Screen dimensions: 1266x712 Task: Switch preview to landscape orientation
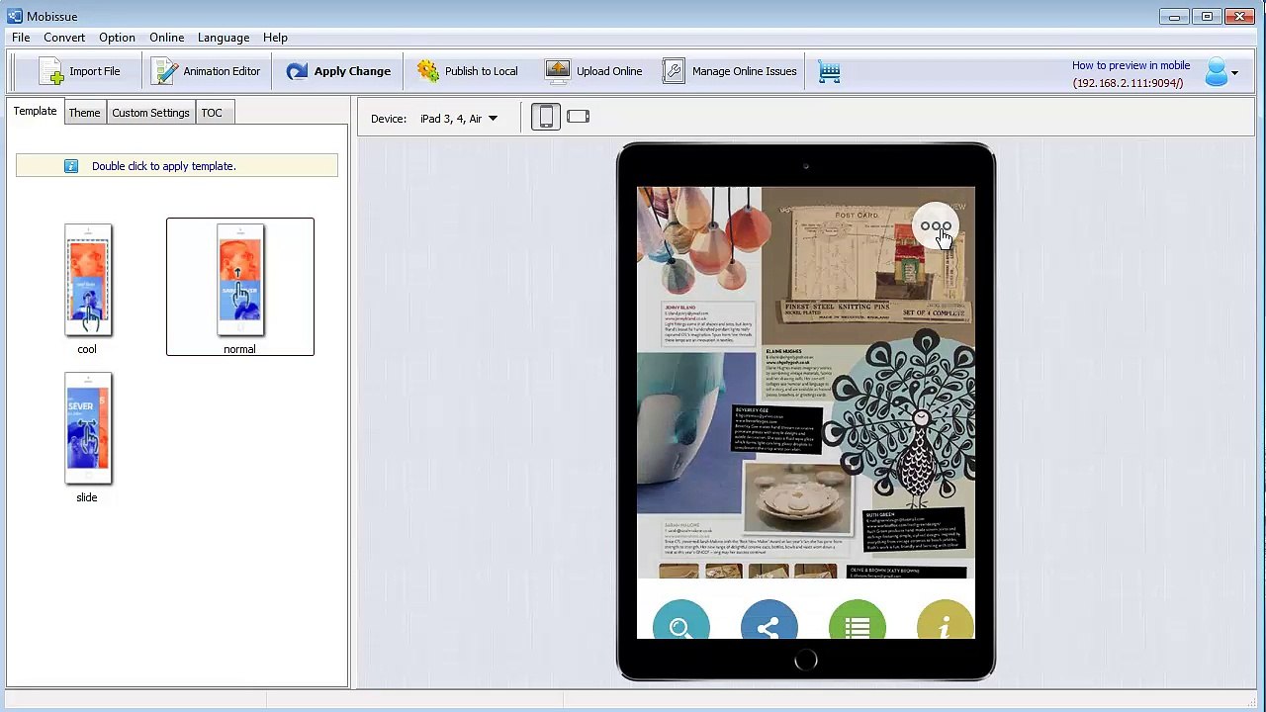click(579, 117)
